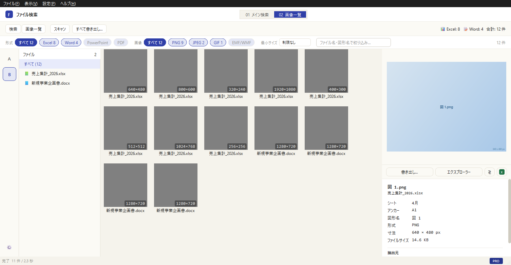Click the swap icon button beside エクスプローラー
Viewport: 511px width, 265px height.
[490, 172]
